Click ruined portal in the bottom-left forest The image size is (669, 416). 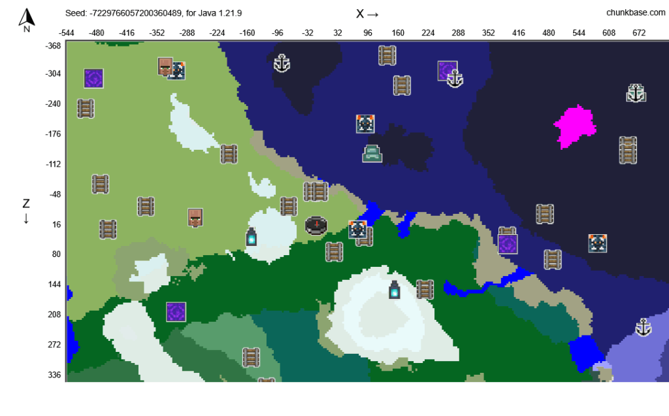[176, 311]
